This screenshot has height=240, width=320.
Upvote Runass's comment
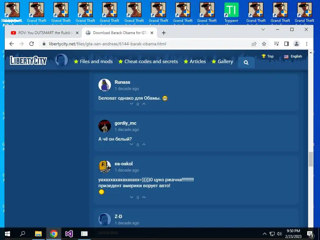click(x=144, y=104)
